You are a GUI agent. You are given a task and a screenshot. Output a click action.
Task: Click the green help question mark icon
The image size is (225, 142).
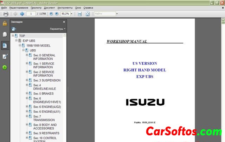point(5,67)
